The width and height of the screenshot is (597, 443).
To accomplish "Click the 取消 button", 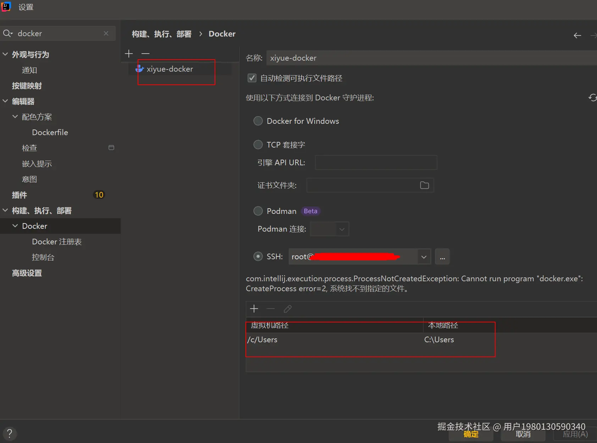I will pos(523,434).
